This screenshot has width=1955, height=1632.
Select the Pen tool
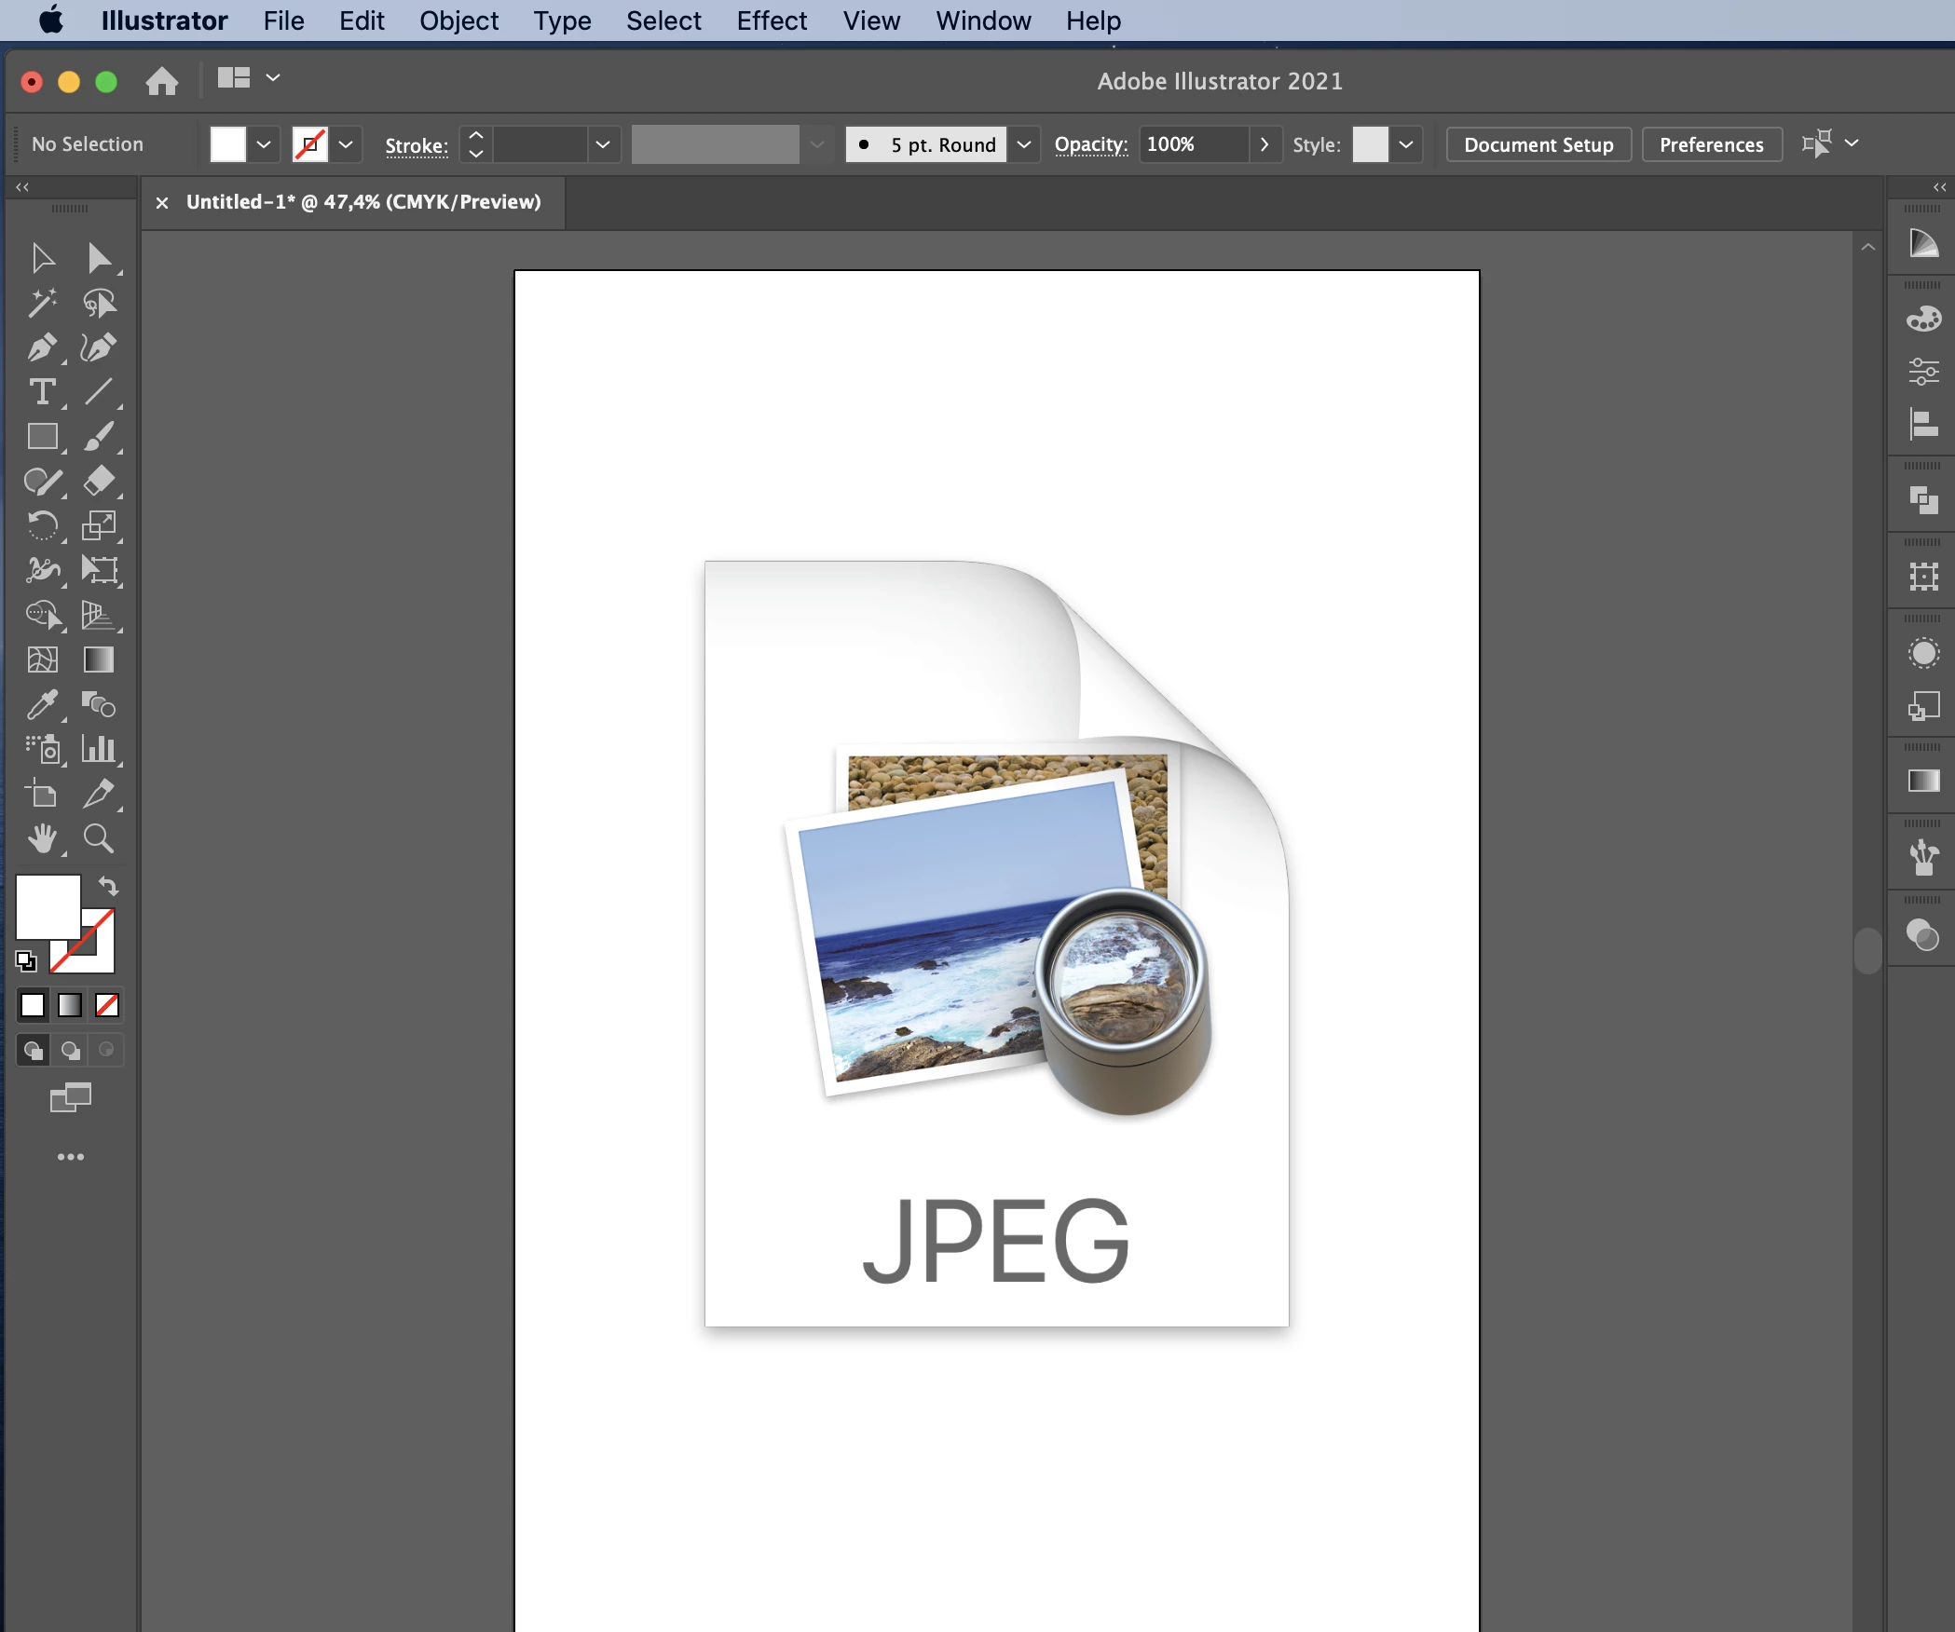tap(41, 347)
